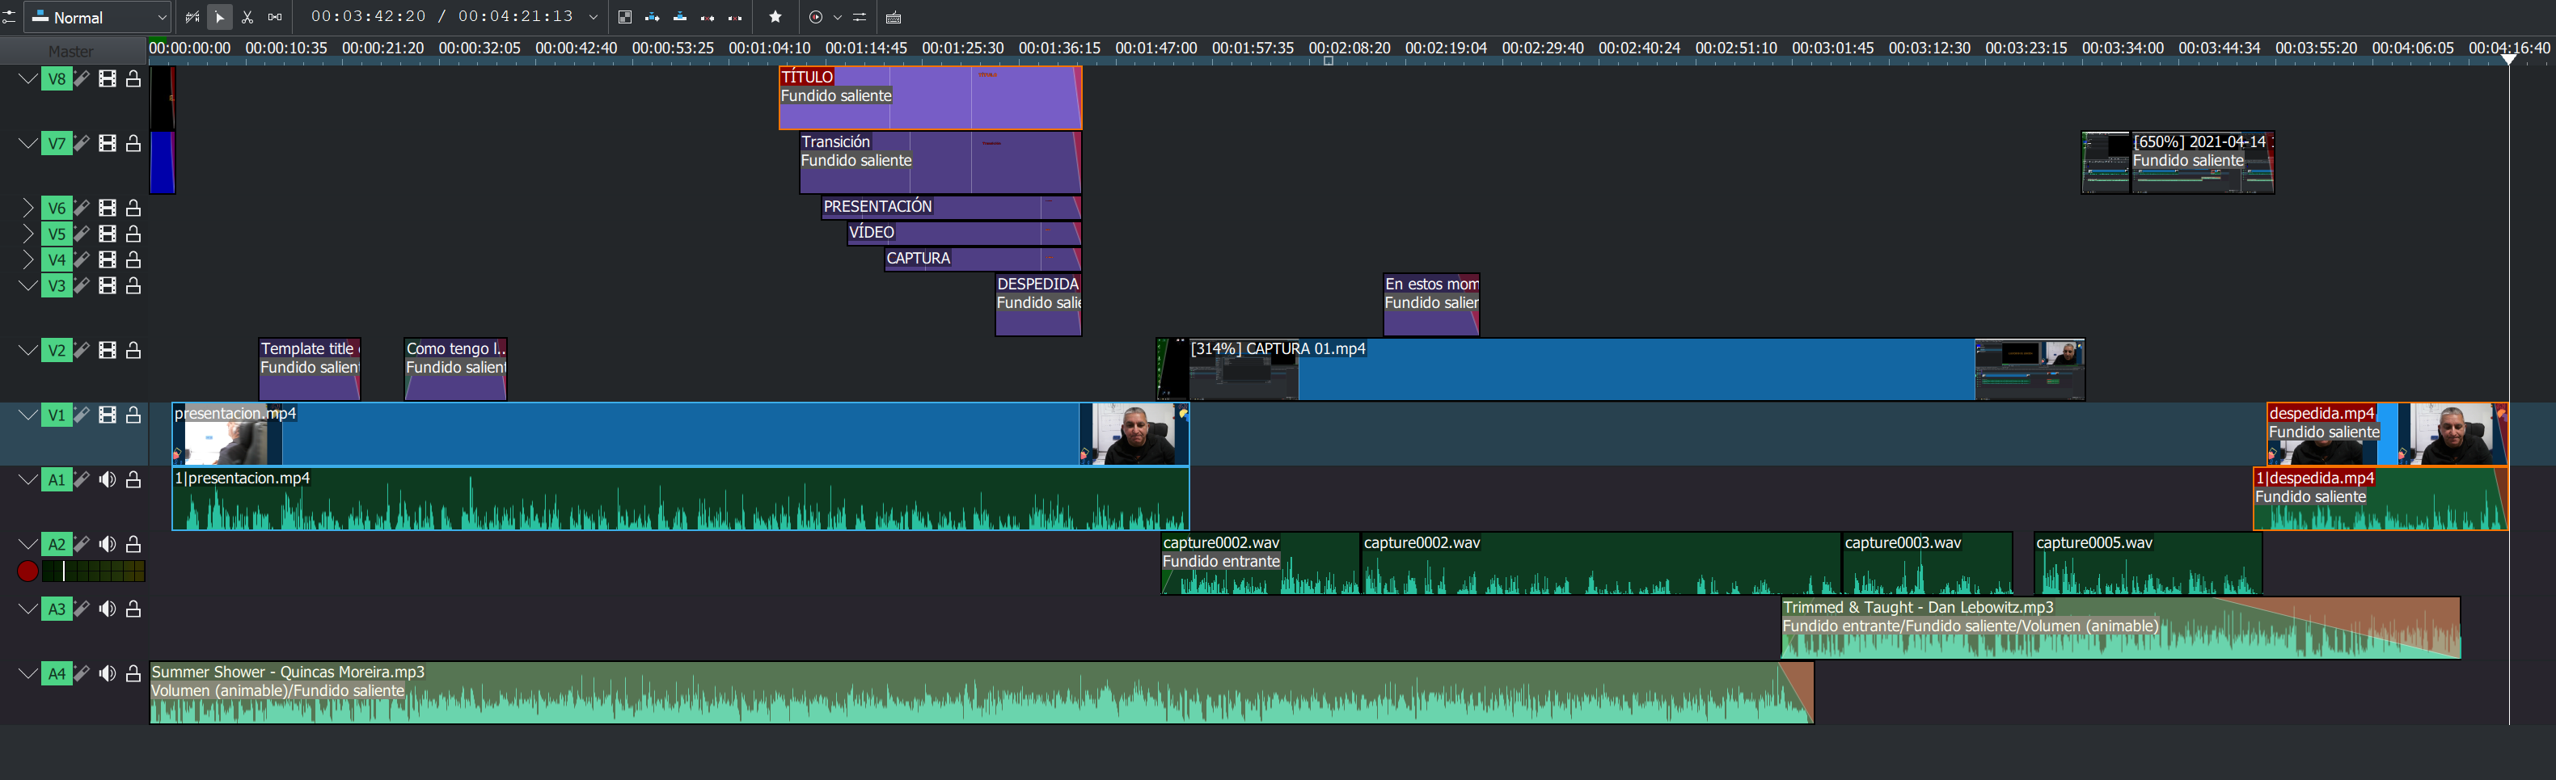Open keyboard subtitle tool icon

(x=893, y=17)
